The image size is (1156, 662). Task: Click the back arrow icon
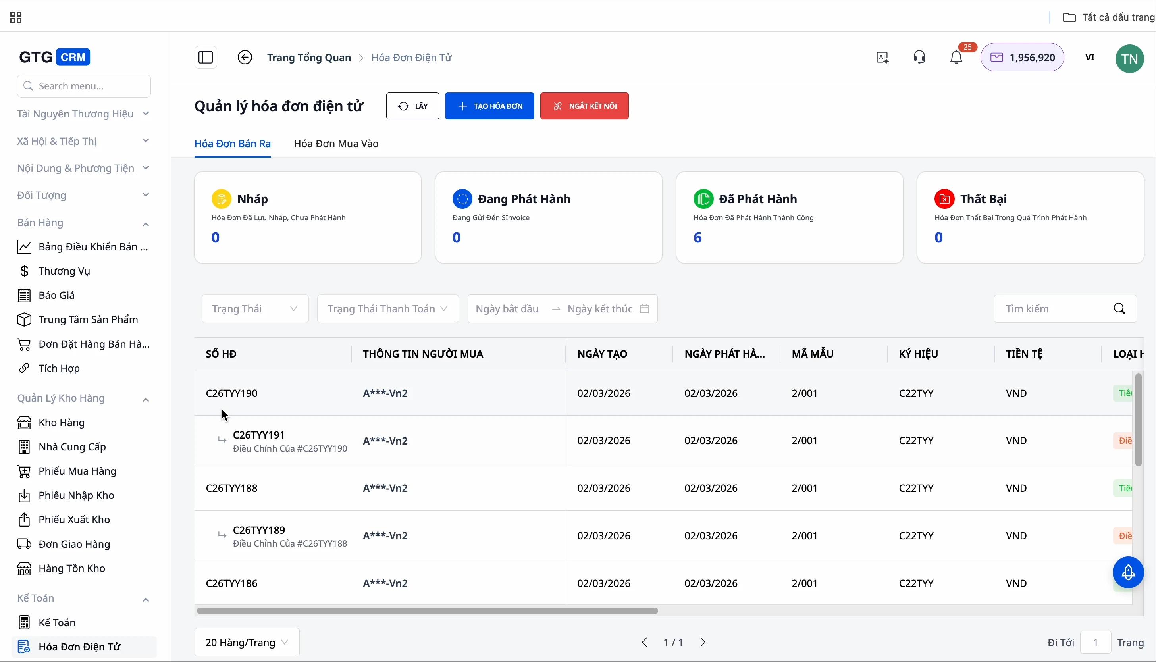[x=245, y=57]
